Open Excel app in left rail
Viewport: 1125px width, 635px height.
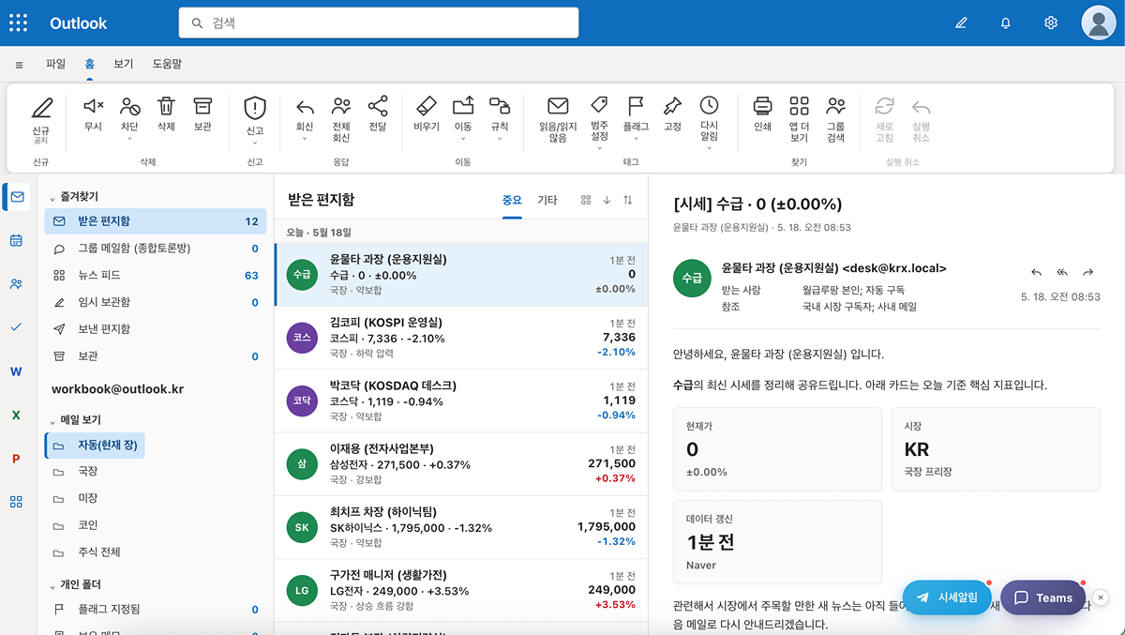click(16, 415)
